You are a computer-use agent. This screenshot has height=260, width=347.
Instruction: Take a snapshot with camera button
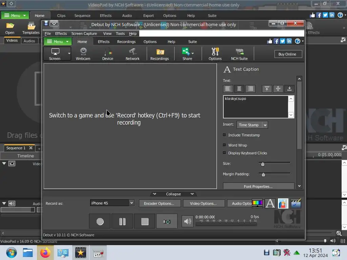[x=167, y=221]
